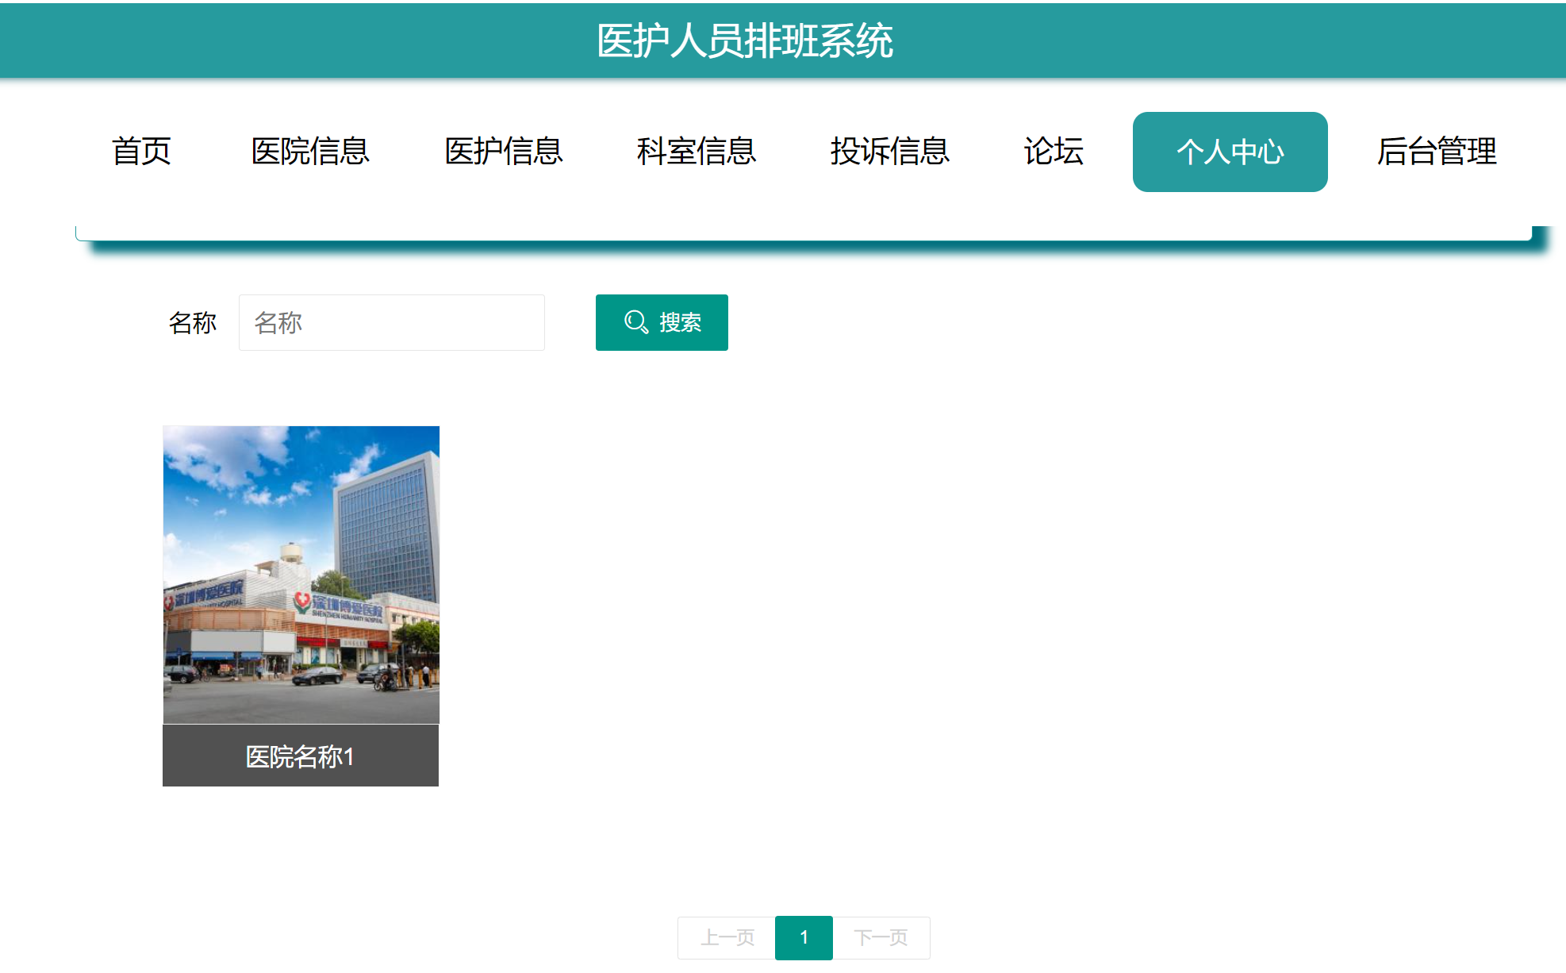Open the 投诉信息 navigation item
This screenshot has height=973, width=1566.
pyautogui.click(x=890, y=152)
